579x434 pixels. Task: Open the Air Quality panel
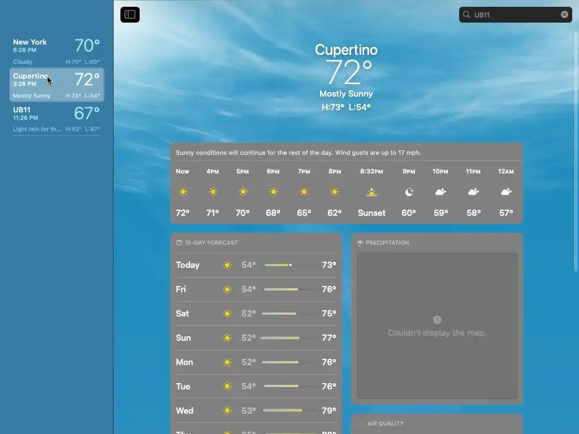pyautogui.click(x=437, y=424)
